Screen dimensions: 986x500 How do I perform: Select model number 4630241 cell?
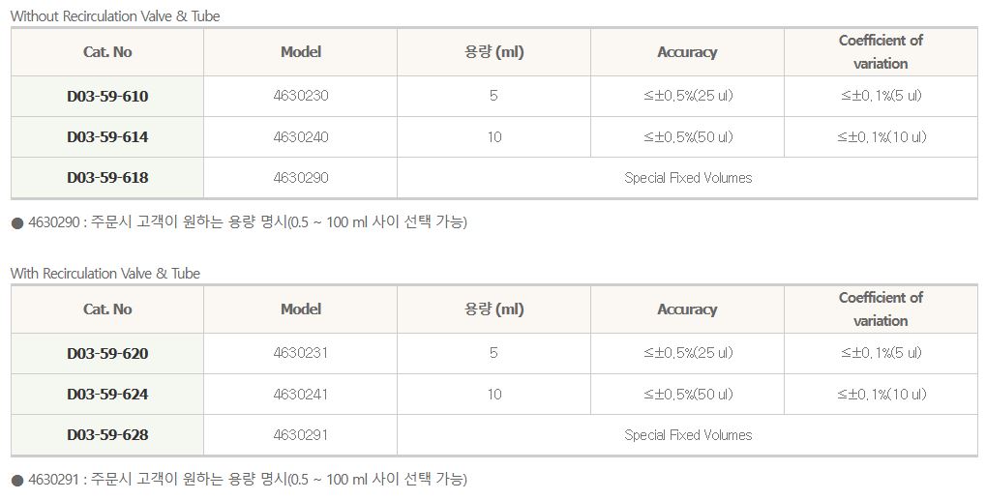[x=301, y=395]
